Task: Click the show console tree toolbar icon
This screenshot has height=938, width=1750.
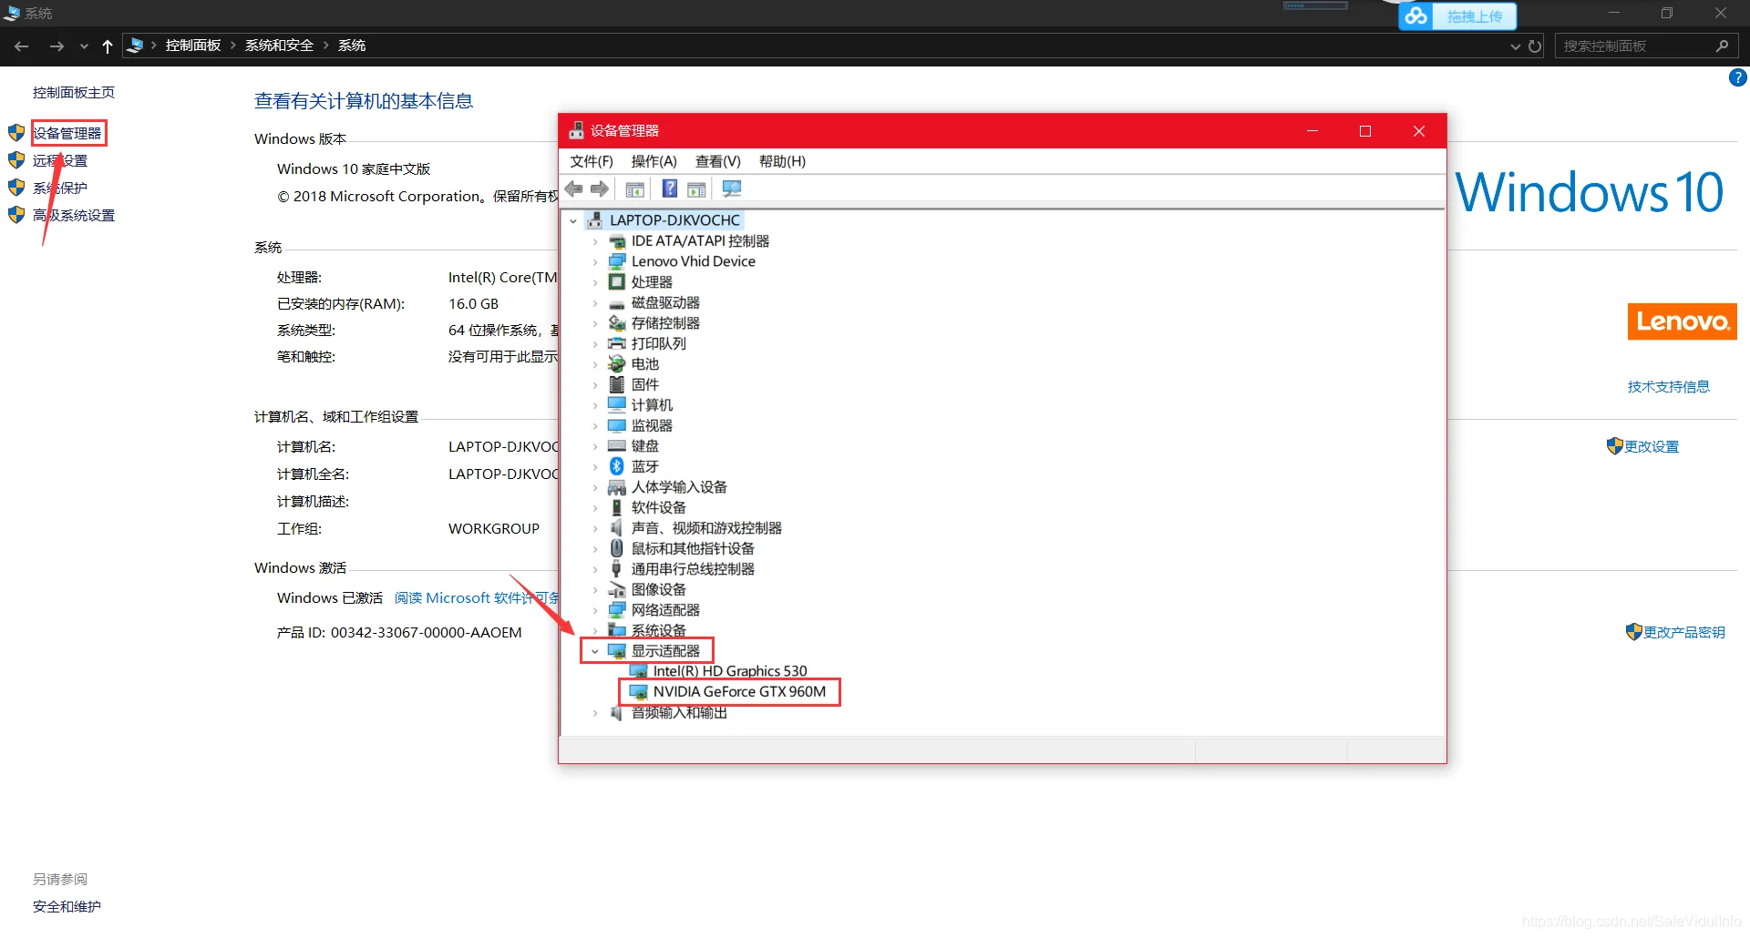Action: coord(634,189)
